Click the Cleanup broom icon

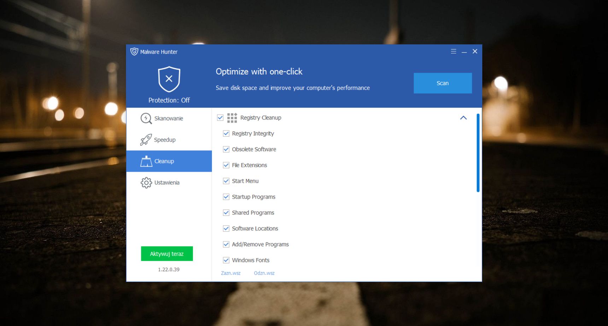point(146,161)
